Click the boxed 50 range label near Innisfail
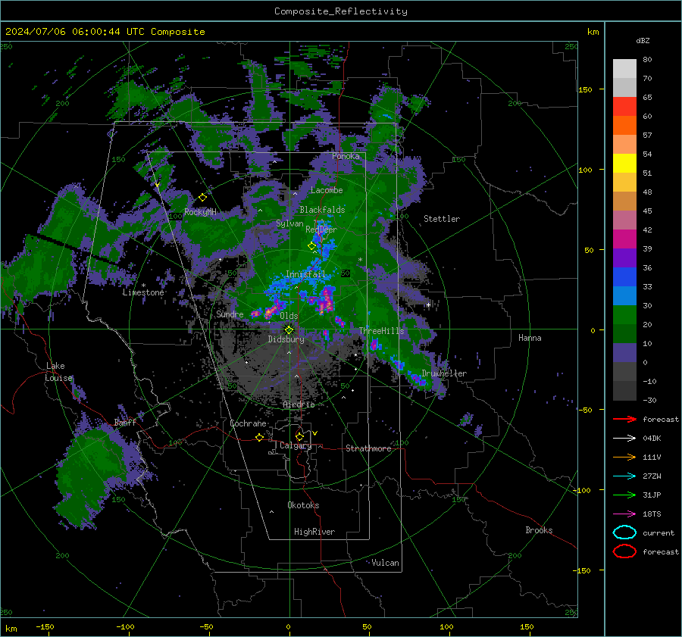The width and height of the screenshot is (682, 637). pos(346,273)
